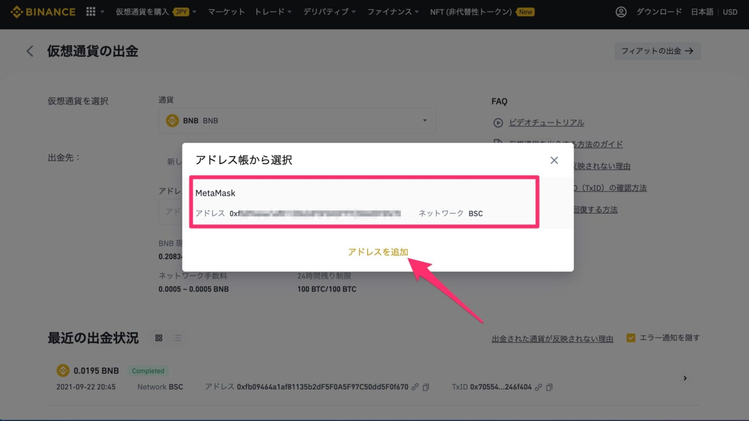Viewport: 749px width, 421px height.
Task: Click アドレスを追加 link
Action: tap(378, 252)
